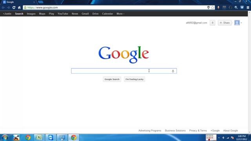The height and width of the screenshot is (141, 251).
Task: Reload the page with the refresh icon
Action: [x=14, y=7]
